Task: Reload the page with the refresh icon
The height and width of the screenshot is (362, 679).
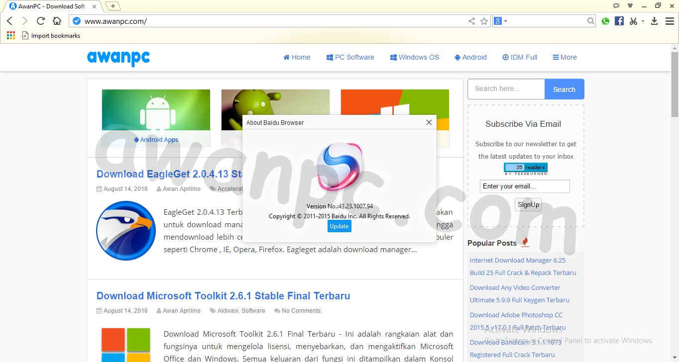Action: (41, 21)
